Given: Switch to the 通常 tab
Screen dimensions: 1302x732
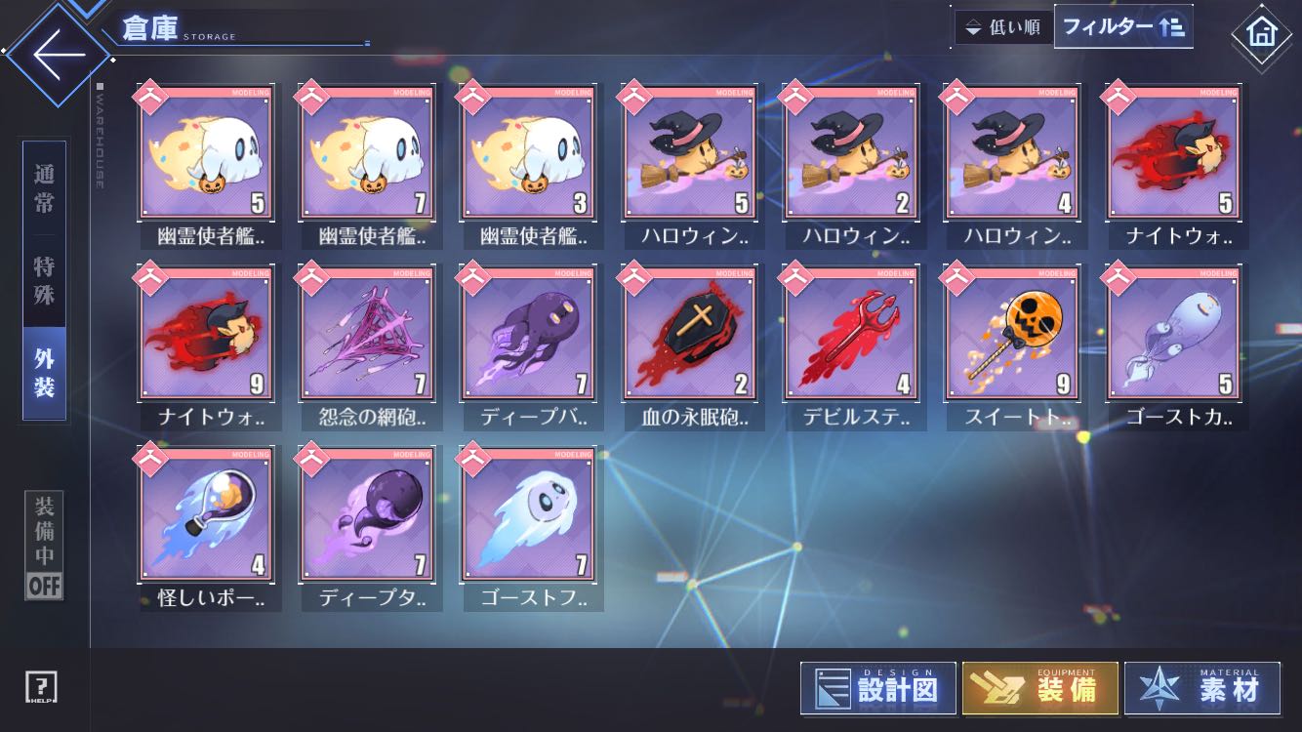Looking at the screenshot, I should click(44, 188).
